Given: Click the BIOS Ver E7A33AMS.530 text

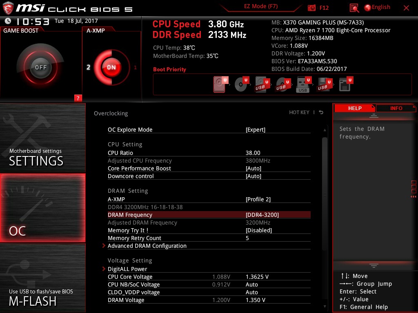Looking at the screenshot, I should [x=304, y=61].
